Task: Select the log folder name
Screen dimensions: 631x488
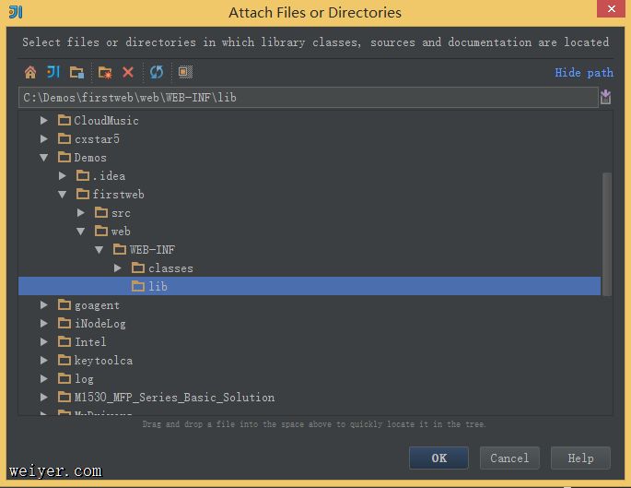Action: pyautogui.click(x=84, y=379)
